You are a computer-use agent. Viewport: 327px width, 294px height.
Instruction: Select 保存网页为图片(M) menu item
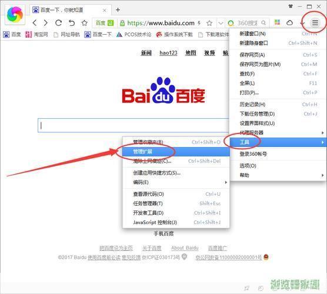click(278, 64)
